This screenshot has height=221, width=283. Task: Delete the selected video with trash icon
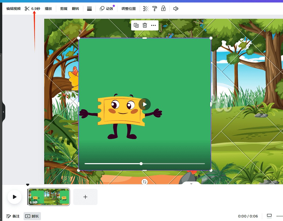click(145, 25)
